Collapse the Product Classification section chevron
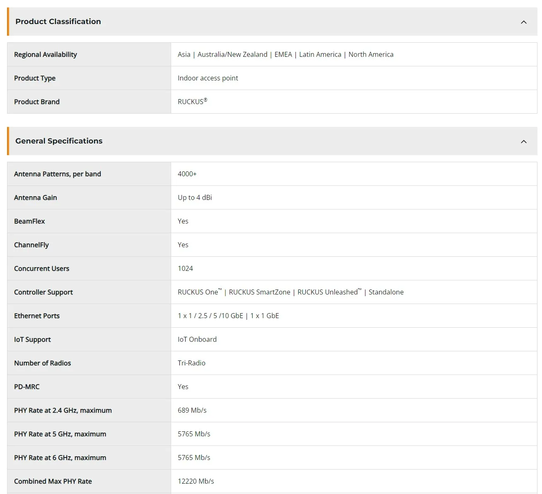Image resolution: width=542 pixels, height=494 pixels. tap(524, 22)
